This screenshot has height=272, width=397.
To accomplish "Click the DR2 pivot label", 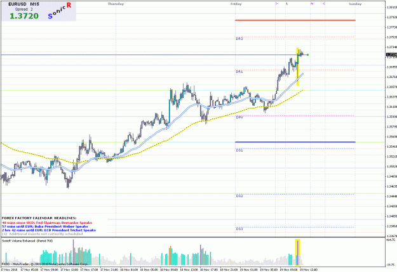I will pyautogui.click(x=239, y=39).
